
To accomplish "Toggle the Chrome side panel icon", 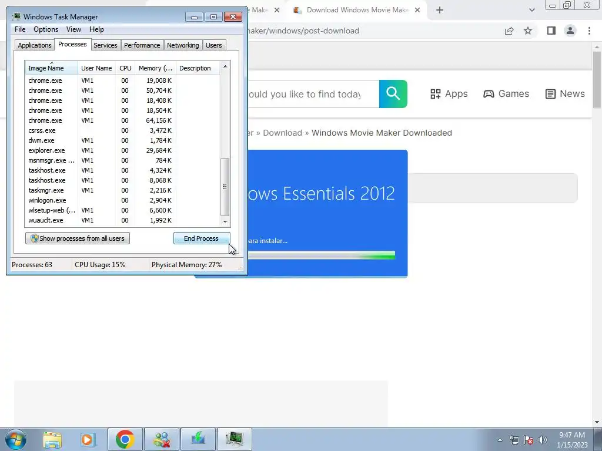I will tap(551, 31).
